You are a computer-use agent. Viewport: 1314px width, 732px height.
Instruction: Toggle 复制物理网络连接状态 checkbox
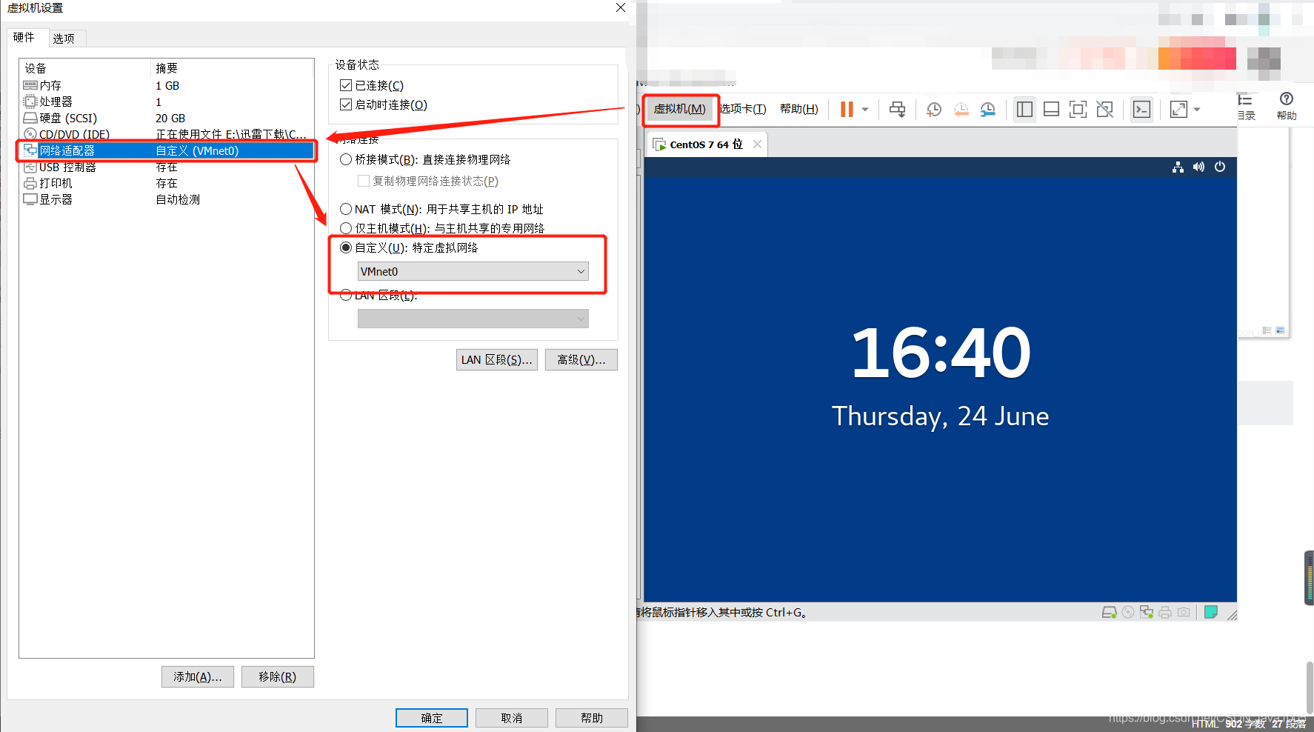pyautogui.click(x=364, y=181)
